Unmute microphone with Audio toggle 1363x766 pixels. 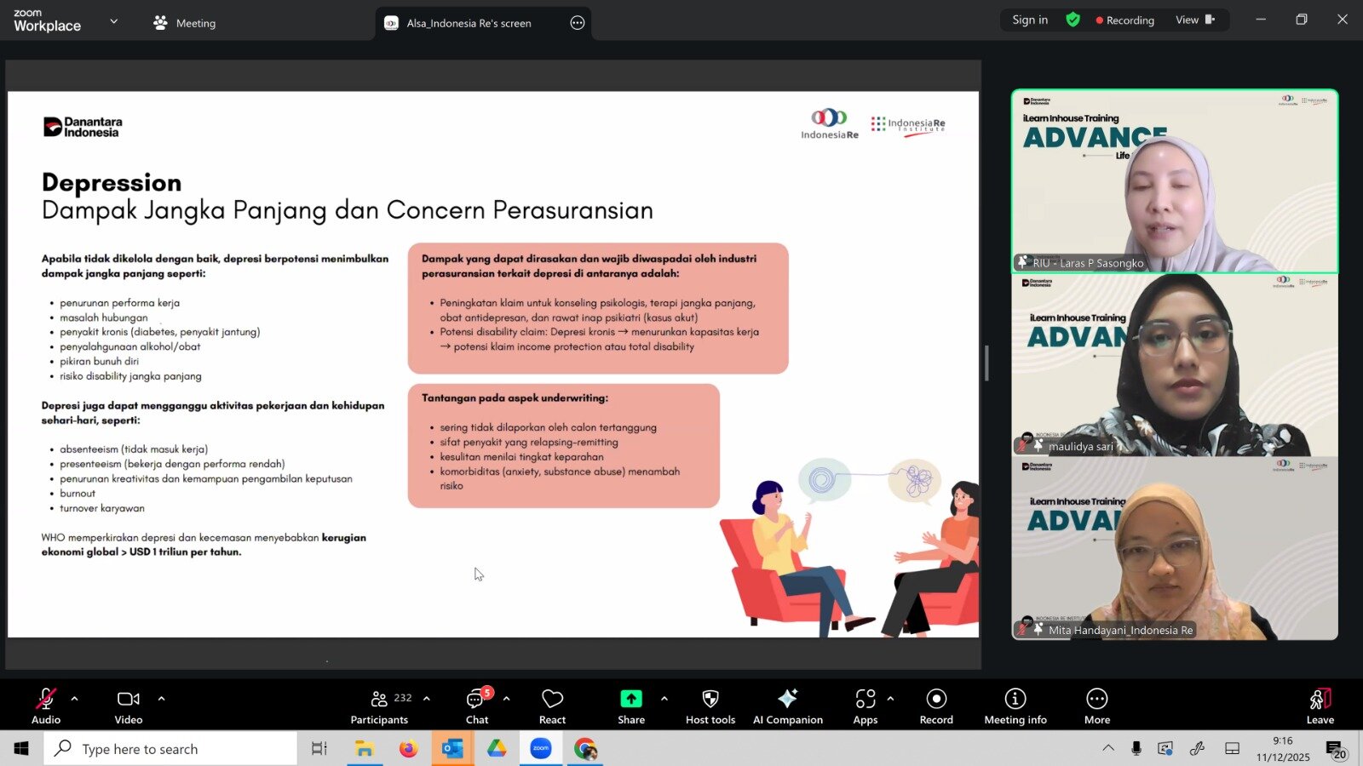tap(46, 706)
